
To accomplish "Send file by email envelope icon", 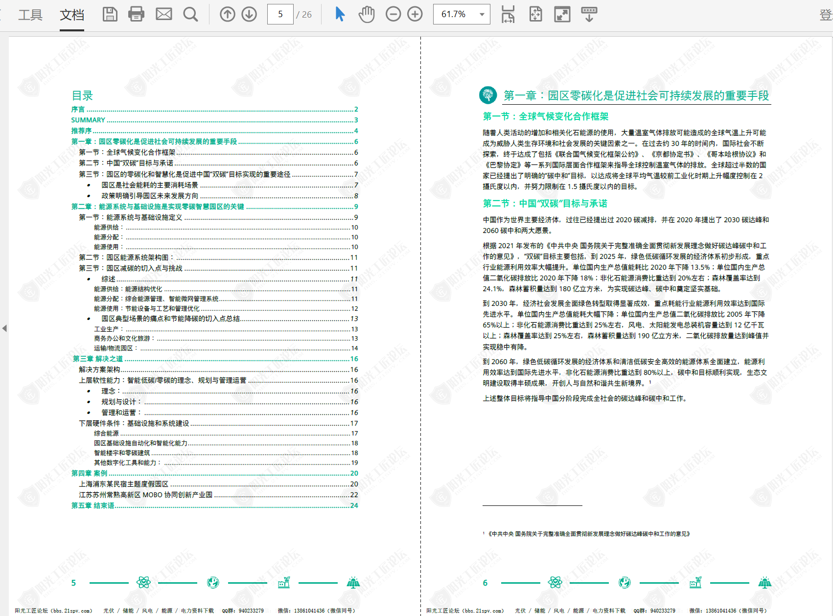I will pos(164,14).
